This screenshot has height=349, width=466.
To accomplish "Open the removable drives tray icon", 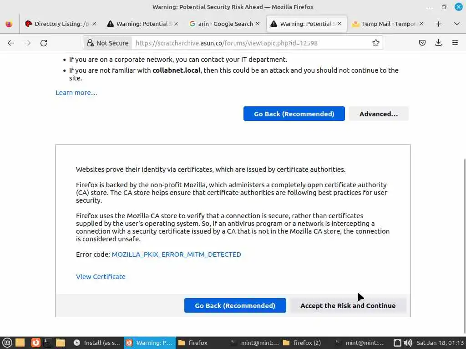I will 397,343.
